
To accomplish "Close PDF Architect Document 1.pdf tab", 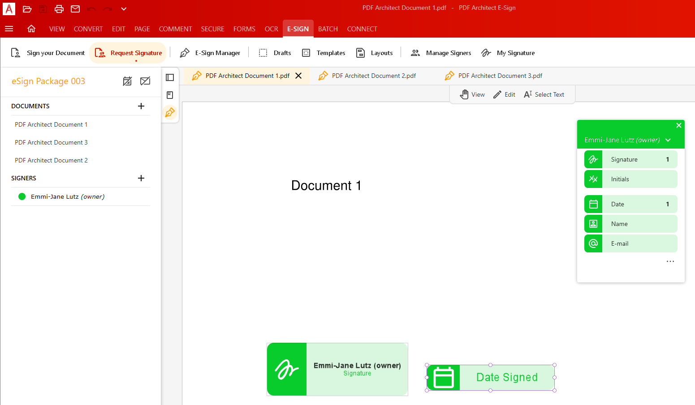I will [x=298, y=76].
